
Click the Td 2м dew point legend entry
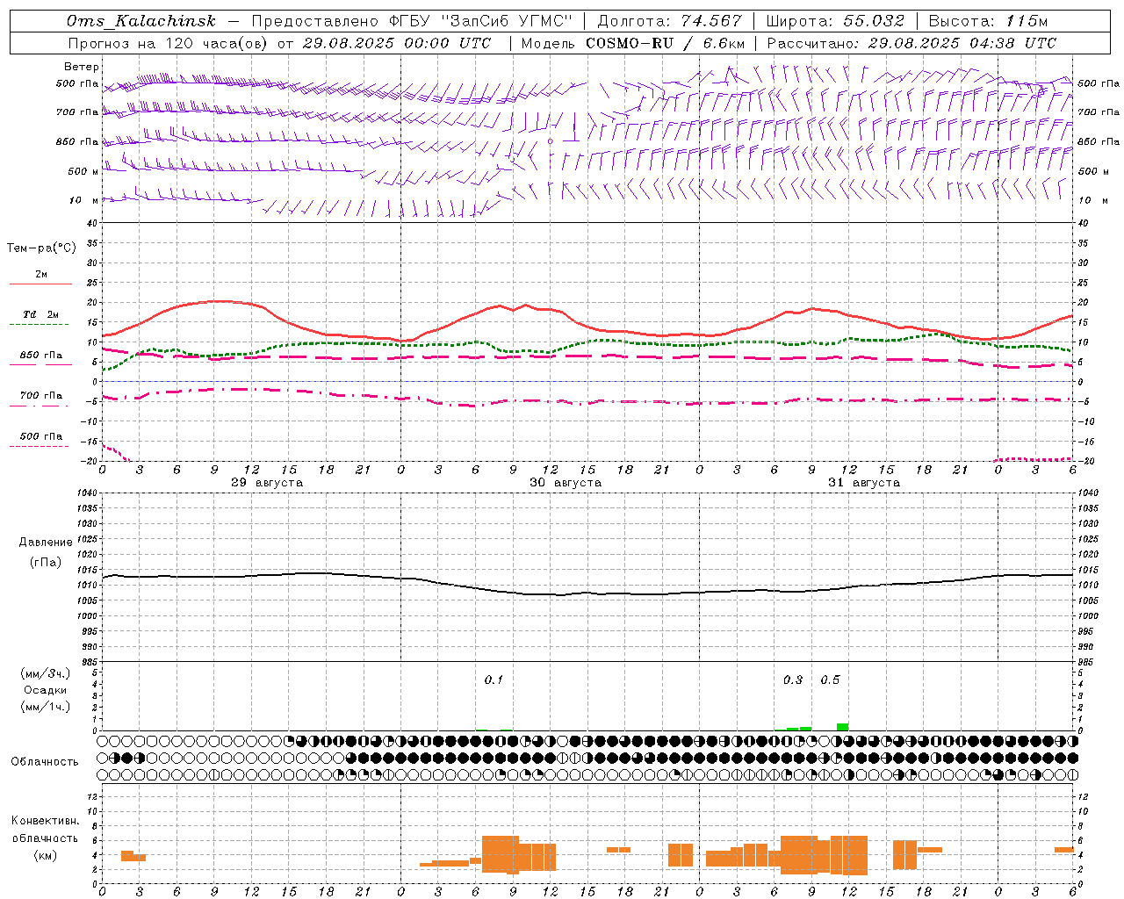[x=40, y=314]
